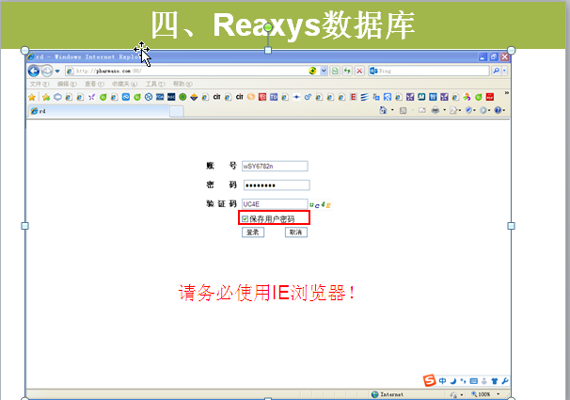The width and height of the screenshot is (570, 400).
Task: Open the butterfly favorite on the favorites bar
Action: pos(91,97)
